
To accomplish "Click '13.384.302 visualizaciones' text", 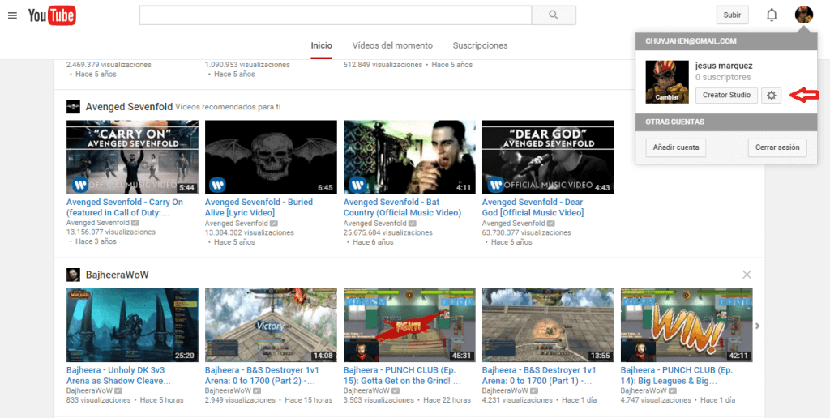I will coord(250,232).
